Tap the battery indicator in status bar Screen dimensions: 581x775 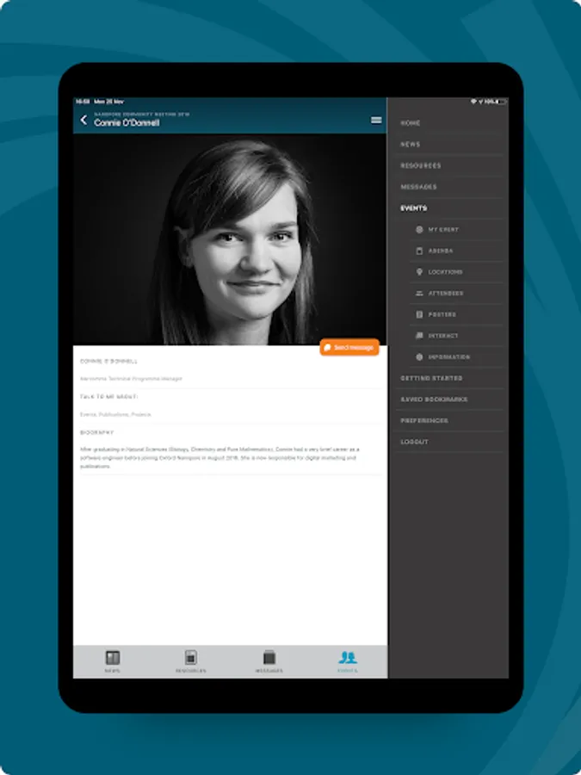503,102
